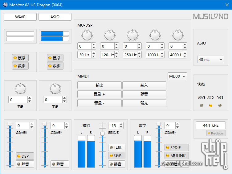Image resolution: width=232 pixels, height=174 pixels.
Task: Click the MMDI 静音 mute button
Action: [x=144, y=94]
